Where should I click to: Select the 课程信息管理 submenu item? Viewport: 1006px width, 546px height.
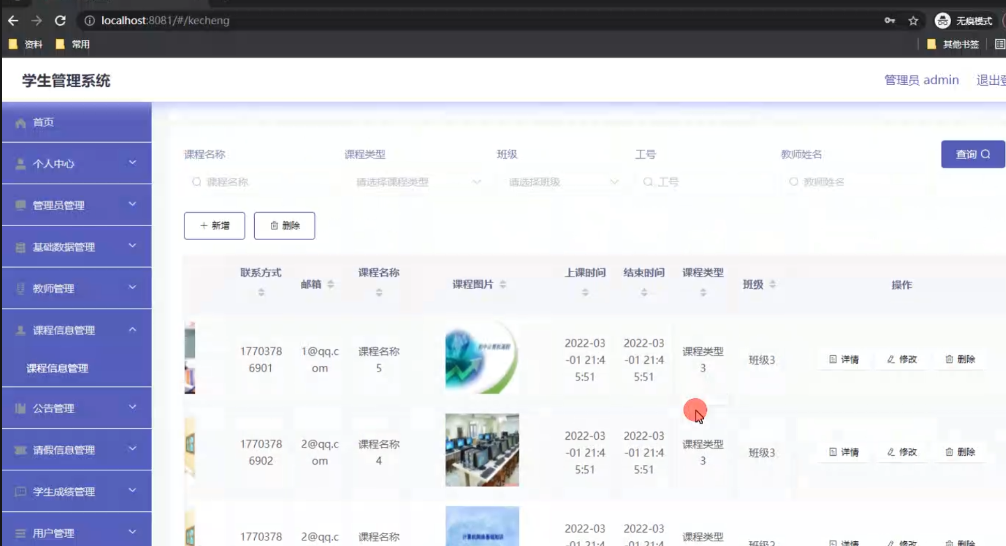(57, 368)
